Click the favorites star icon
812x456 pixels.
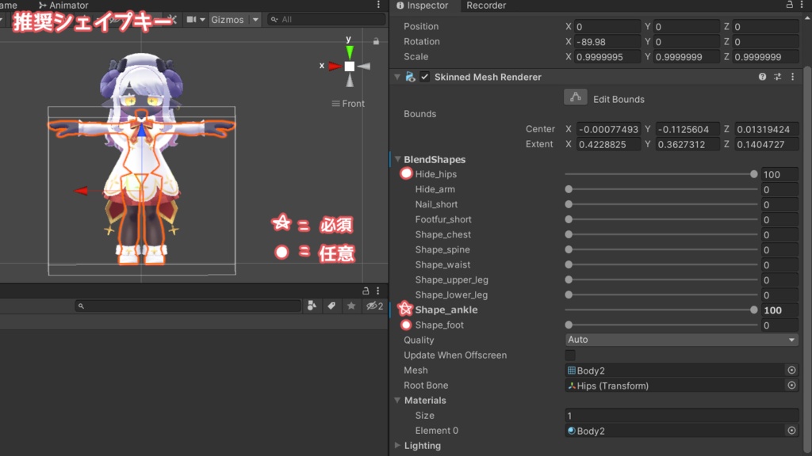351,306
